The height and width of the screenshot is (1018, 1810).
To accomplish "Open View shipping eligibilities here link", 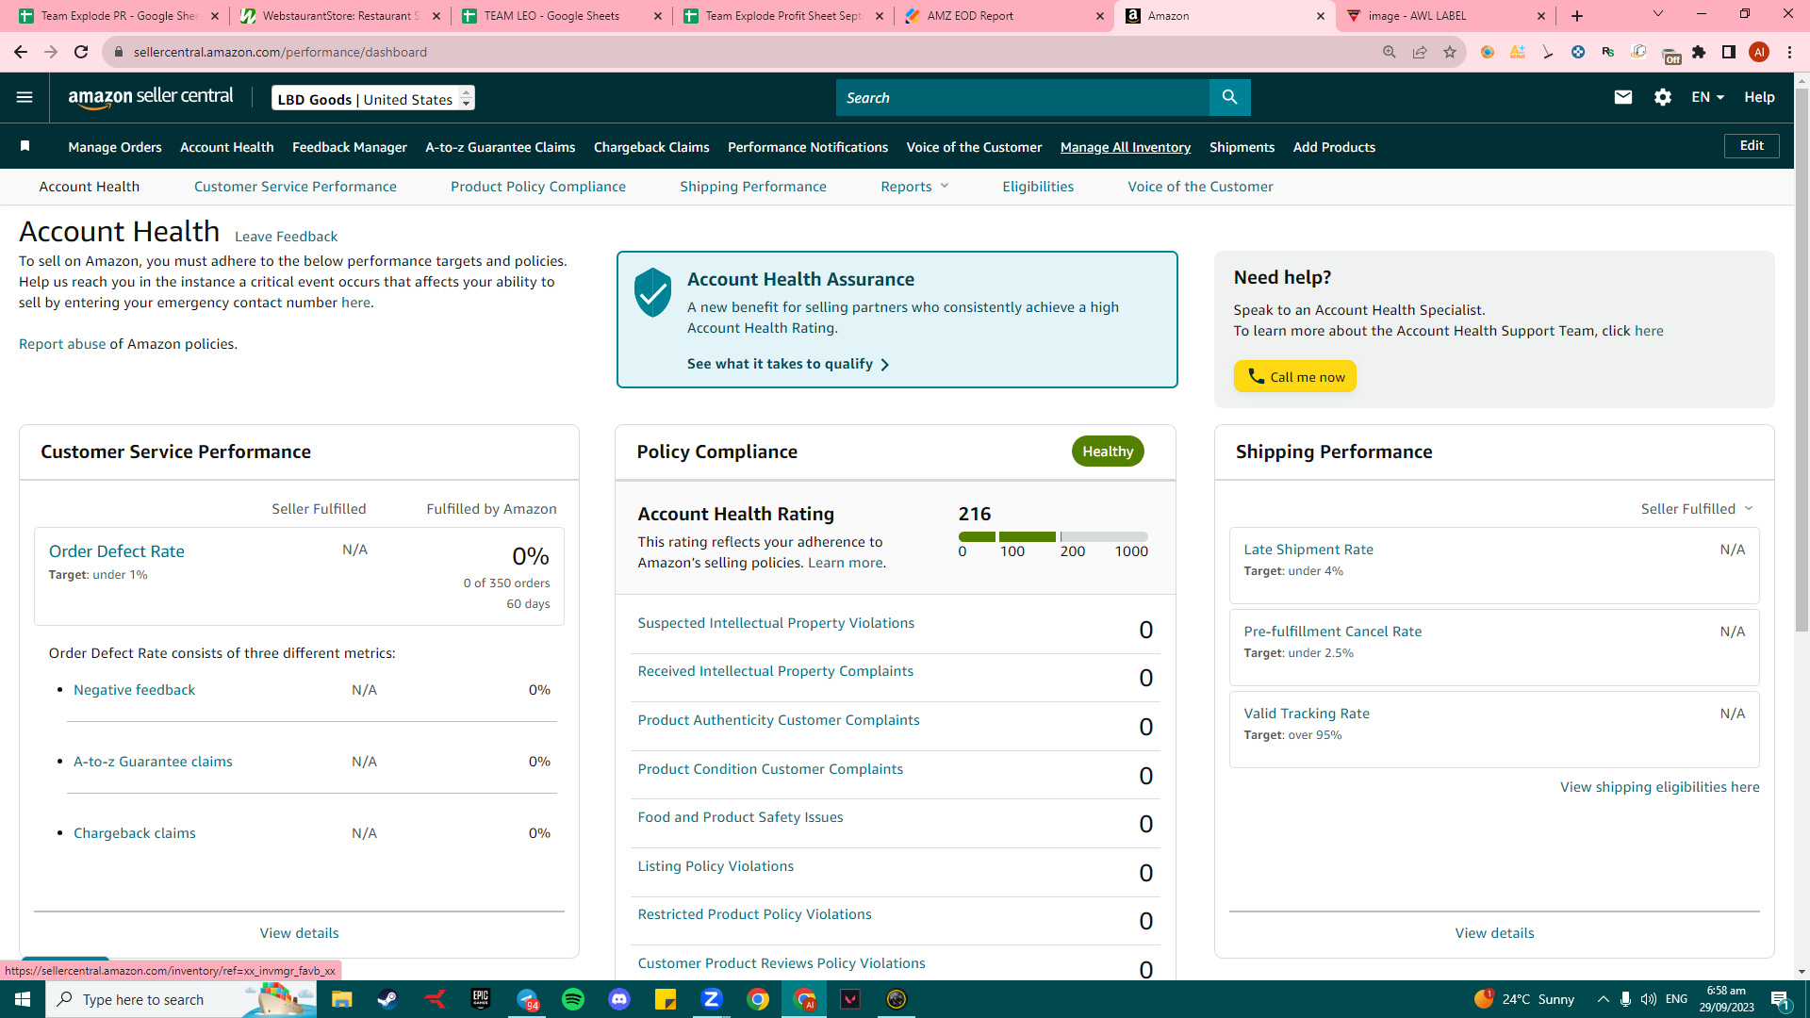I will pos(1659,787).
